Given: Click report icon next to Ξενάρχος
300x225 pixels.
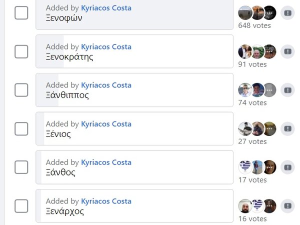Looking at the screenshot, I should (x=287, y=205).
